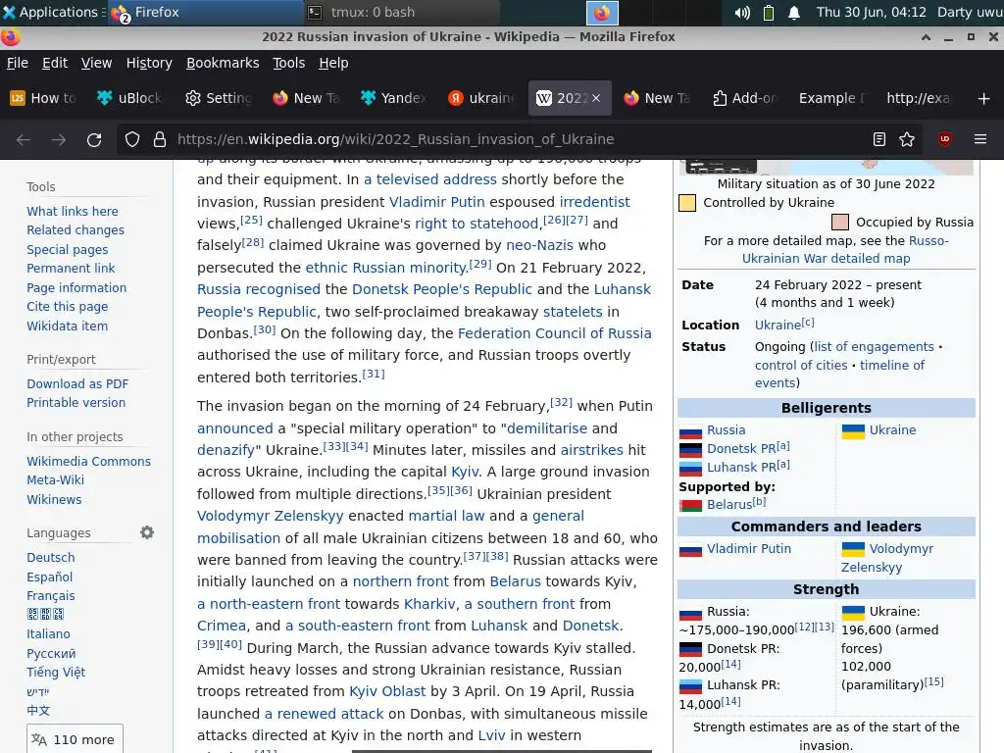
Task: Click Donetsk PR flag under Belligerents
Action: [x=690, y=449]
